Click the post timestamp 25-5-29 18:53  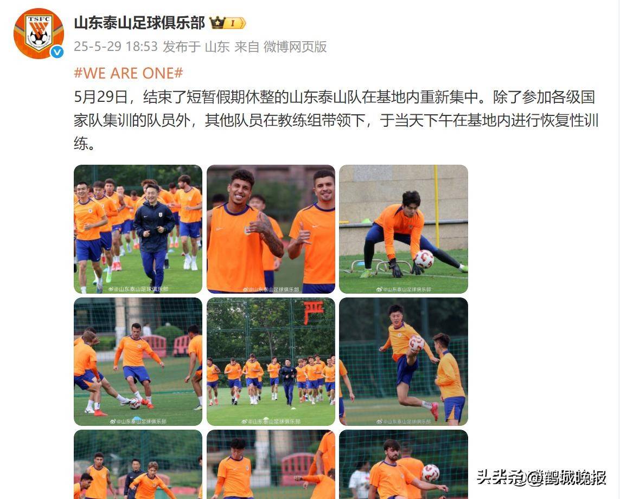pos(116,47)
